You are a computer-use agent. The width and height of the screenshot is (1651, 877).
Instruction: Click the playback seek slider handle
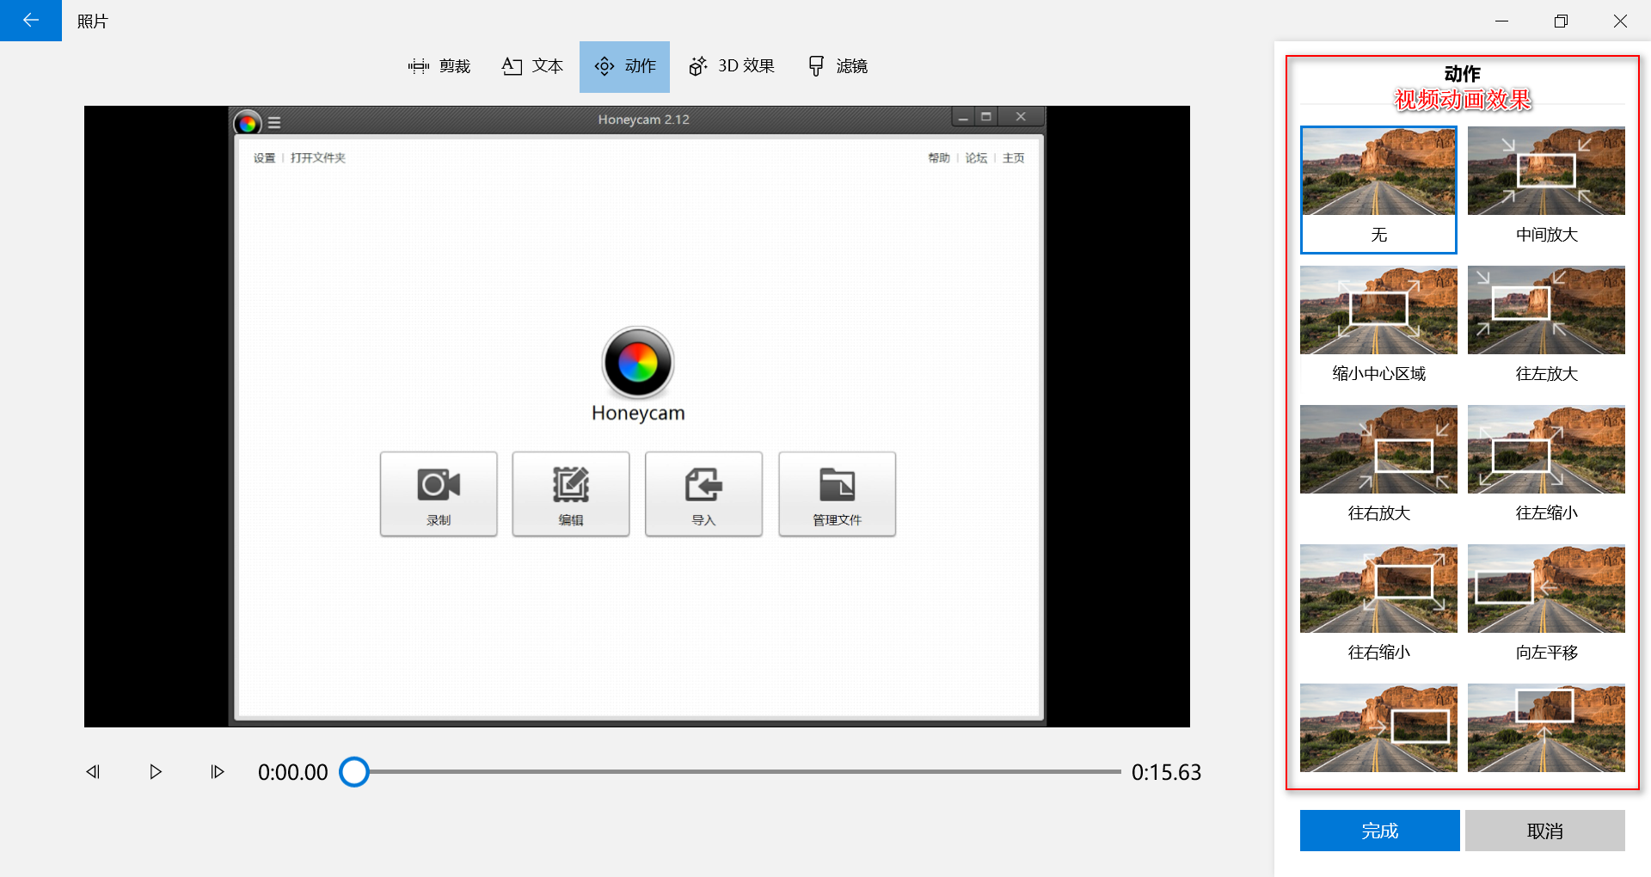354,772
